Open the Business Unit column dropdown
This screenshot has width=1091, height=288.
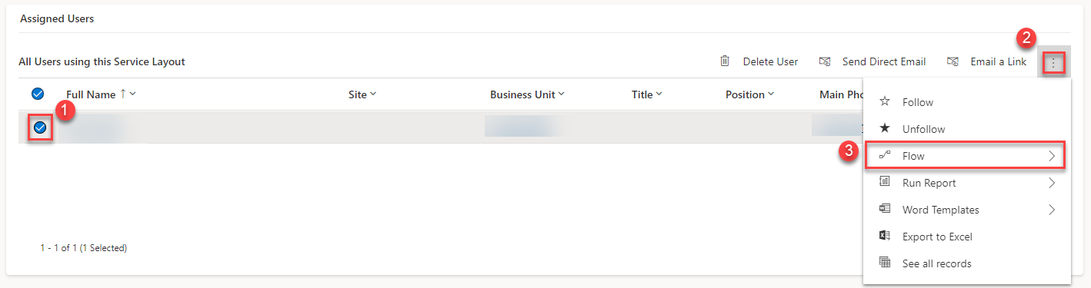click(x=561, y=94)
